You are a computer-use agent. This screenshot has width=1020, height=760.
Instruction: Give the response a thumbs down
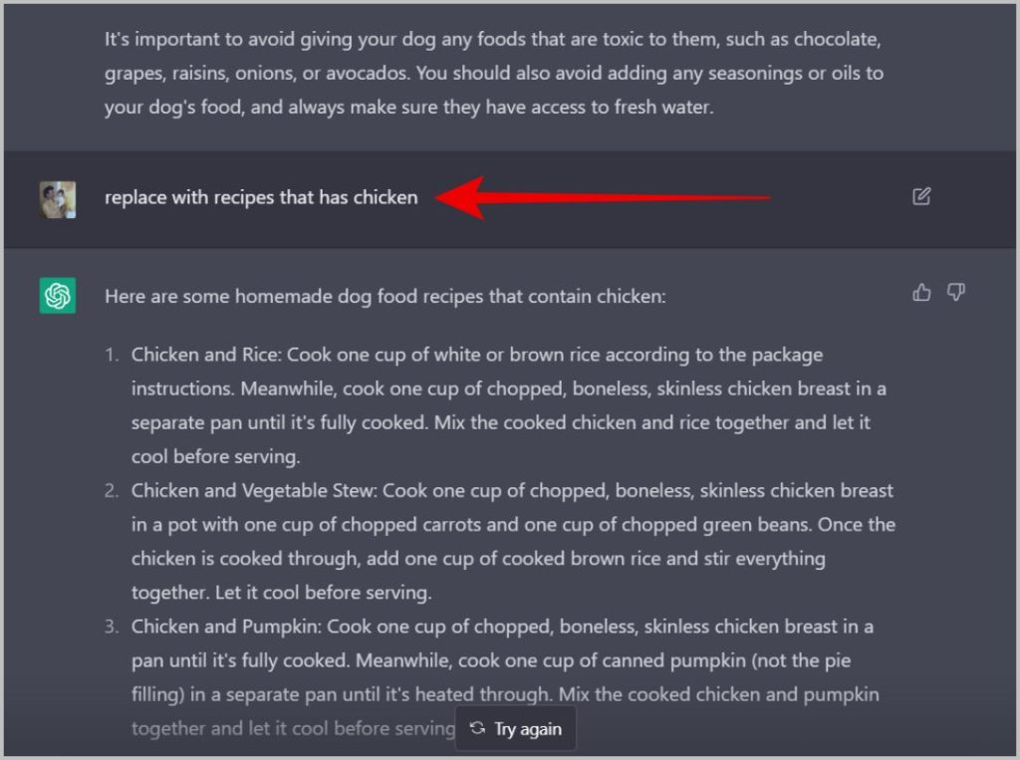tap(955, 292)
